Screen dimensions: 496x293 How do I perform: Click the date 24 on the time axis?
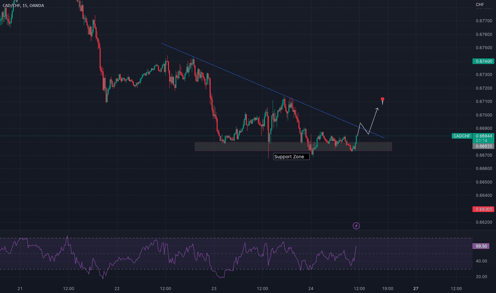pos(311,289)
